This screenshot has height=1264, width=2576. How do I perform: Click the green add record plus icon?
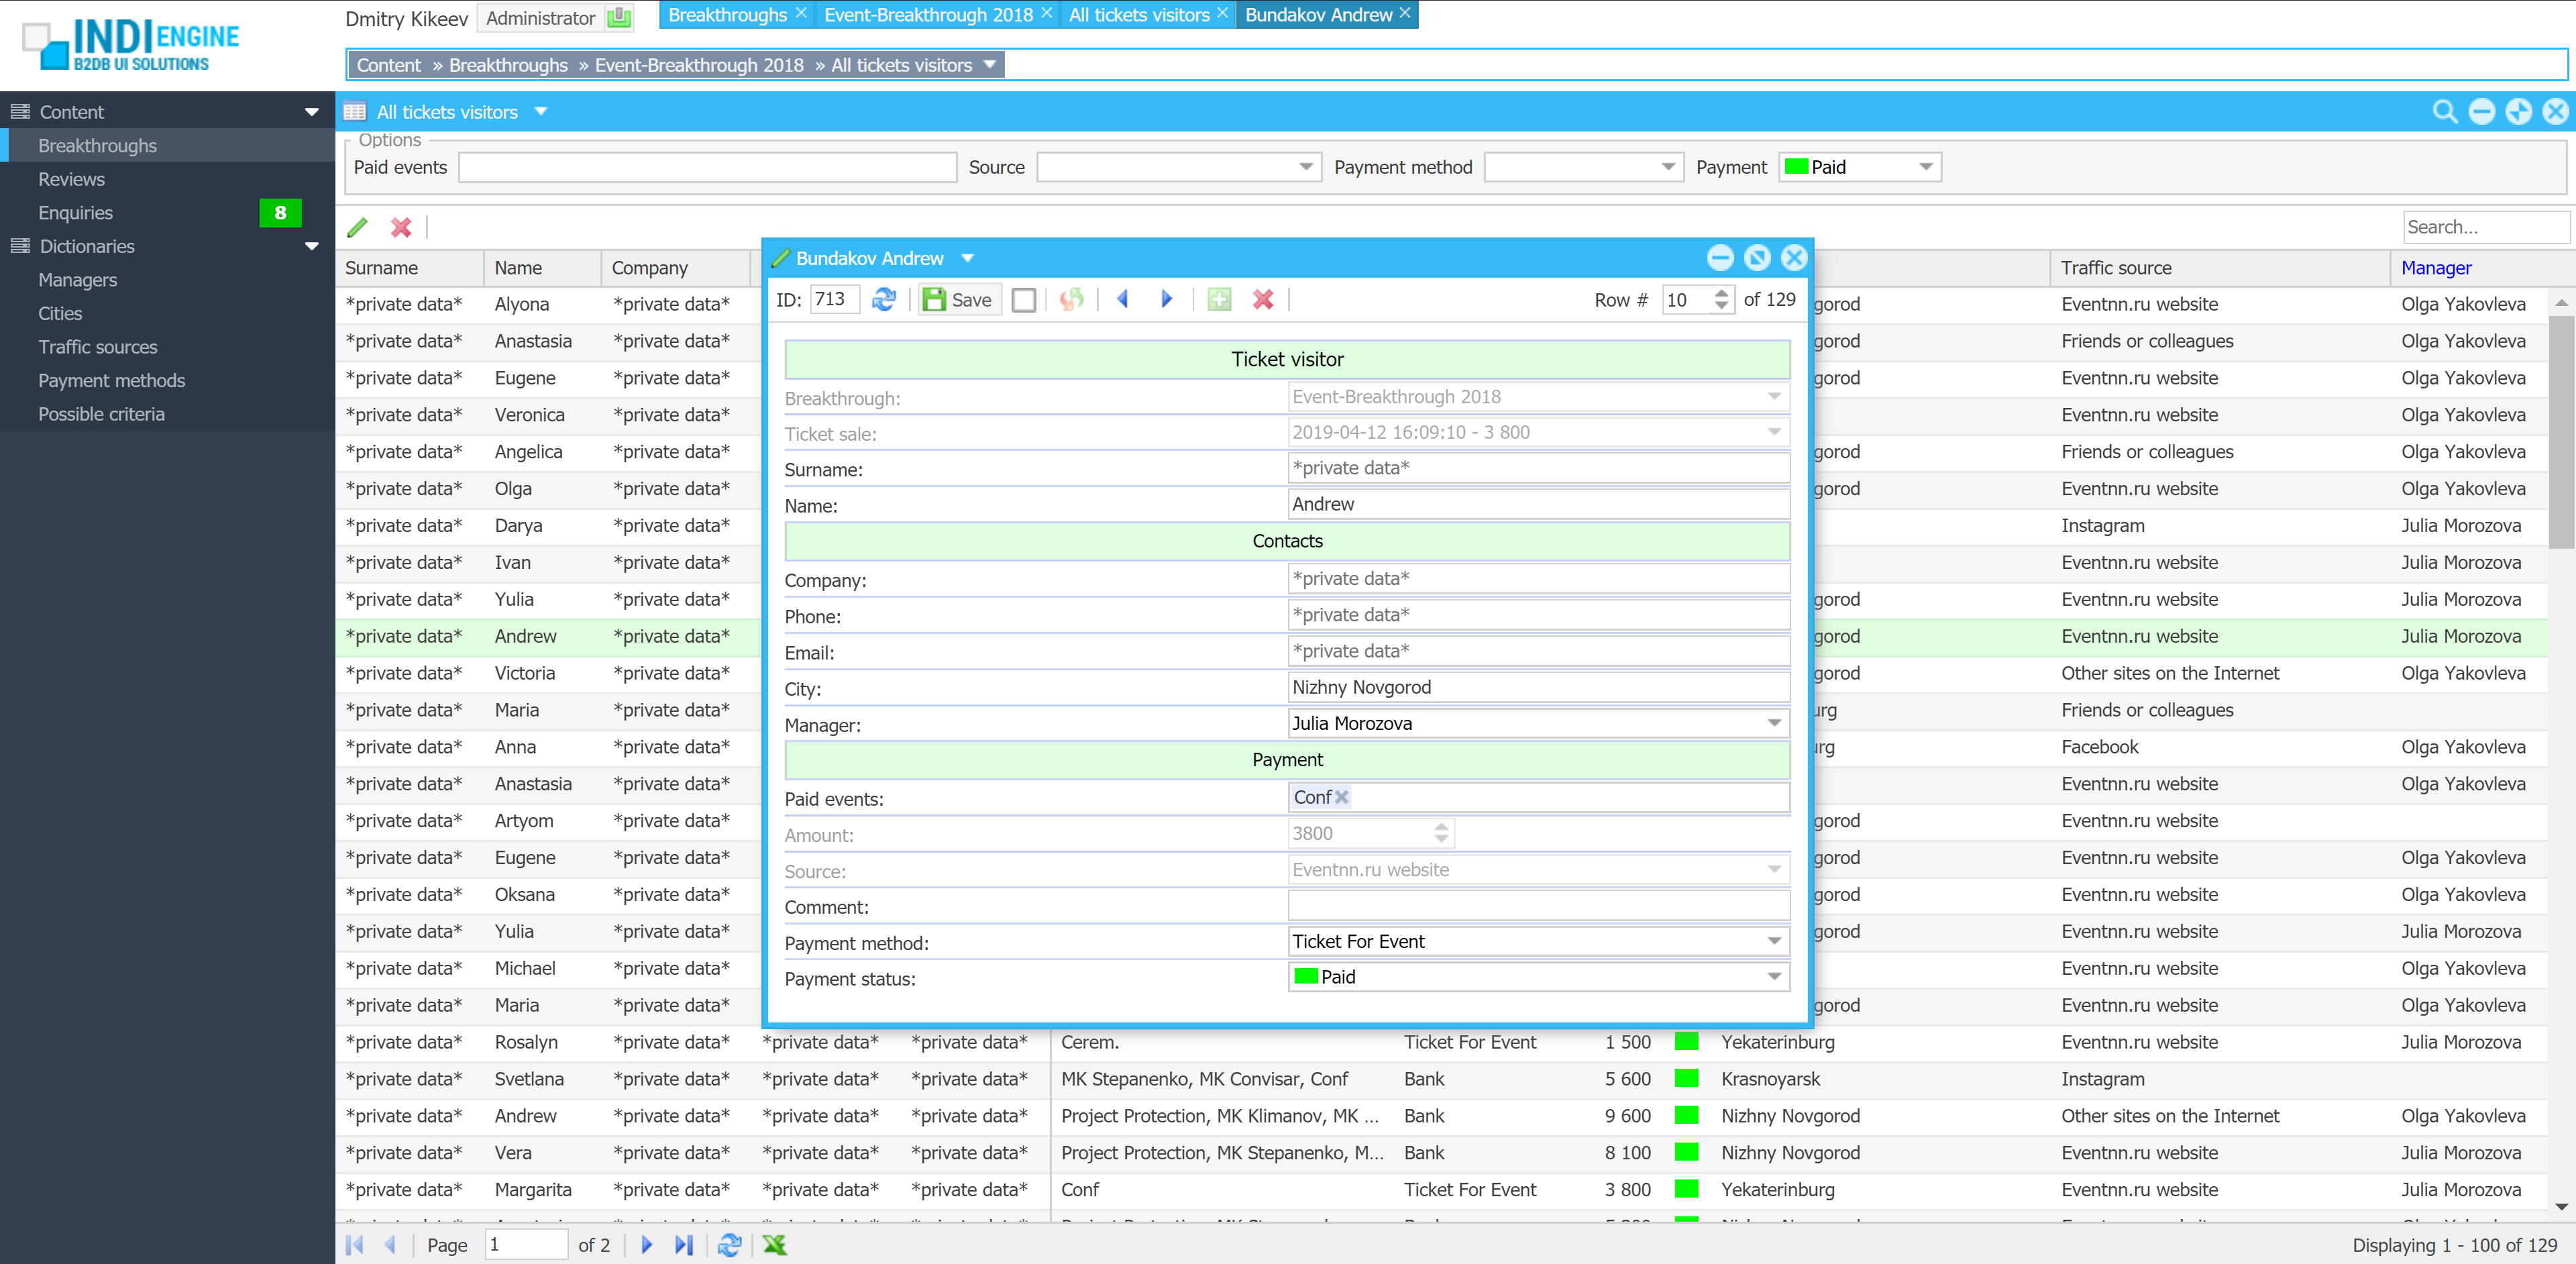pyautogui.click(x=1219, y=299)
